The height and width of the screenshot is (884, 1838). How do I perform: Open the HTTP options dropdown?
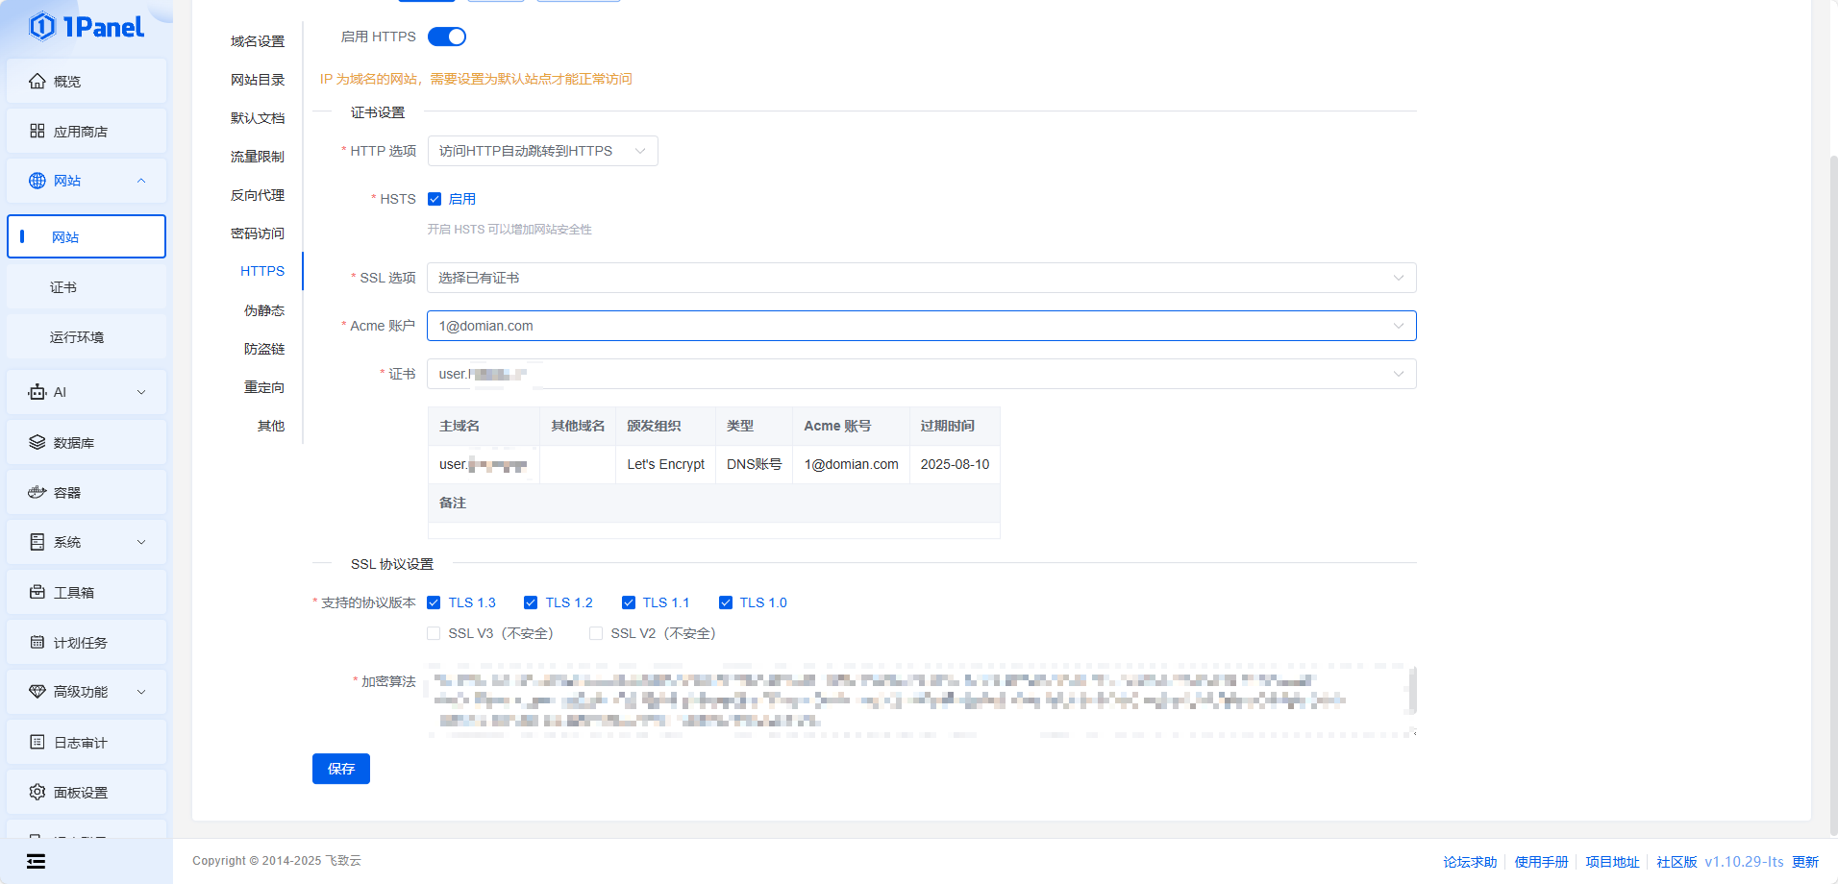point(542,151)
